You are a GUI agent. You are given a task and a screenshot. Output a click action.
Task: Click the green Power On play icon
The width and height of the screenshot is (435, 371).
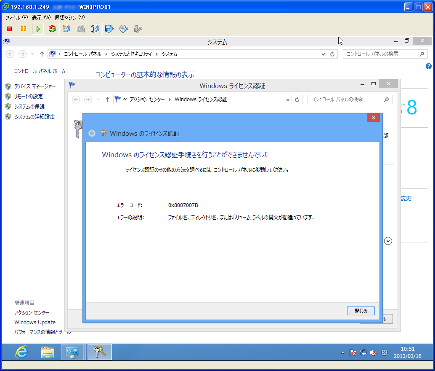coord(38,29)
